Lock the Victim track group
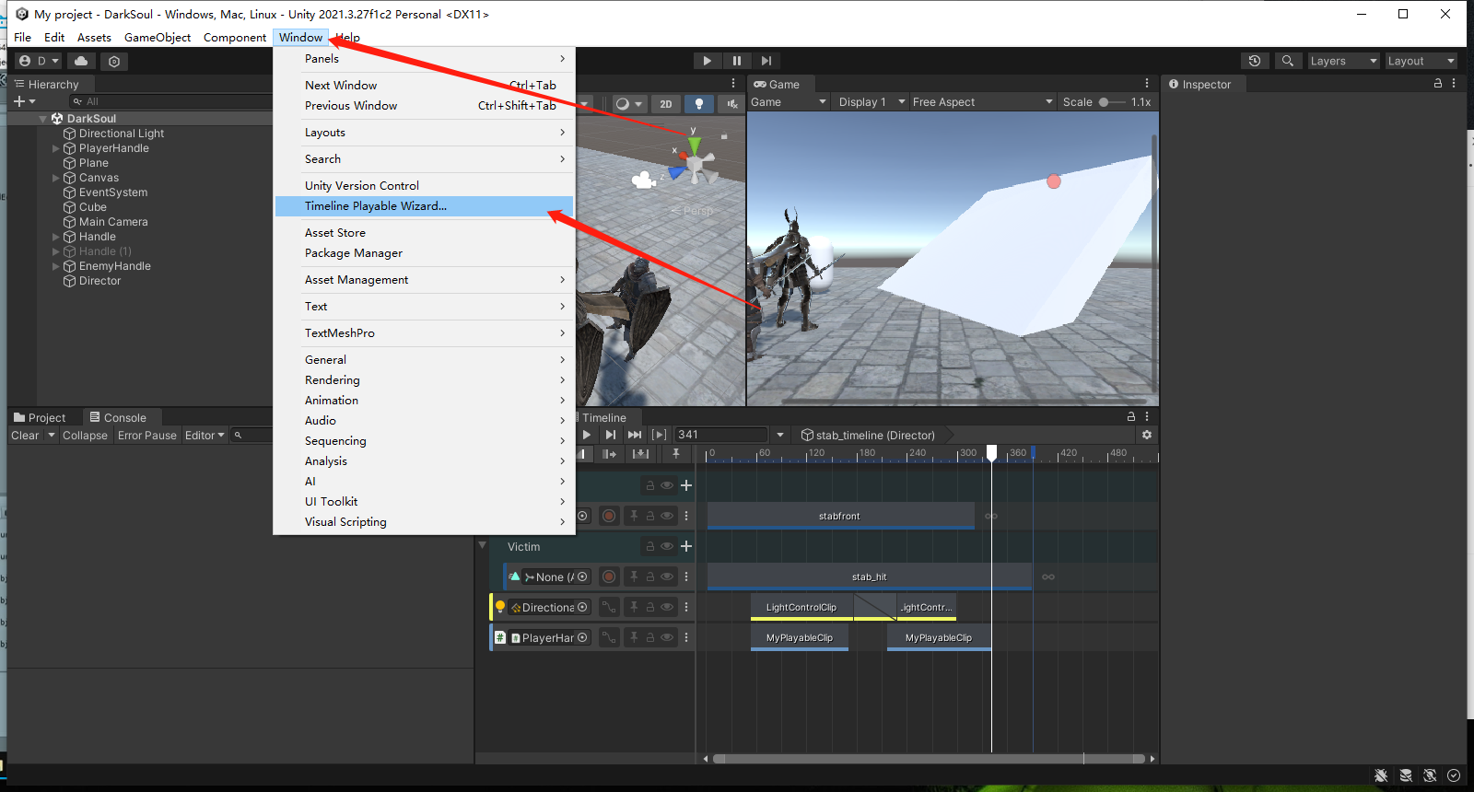Image resolution: width=1474 pixels, height=792 pixels. [649, 546]
